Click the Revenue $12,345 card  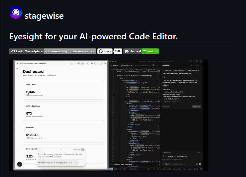click(63, 132)
